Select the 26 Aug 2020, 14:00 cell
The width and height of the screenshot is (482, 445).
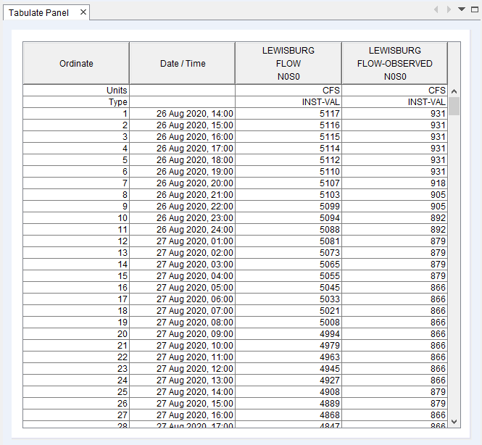pos(183,114)
